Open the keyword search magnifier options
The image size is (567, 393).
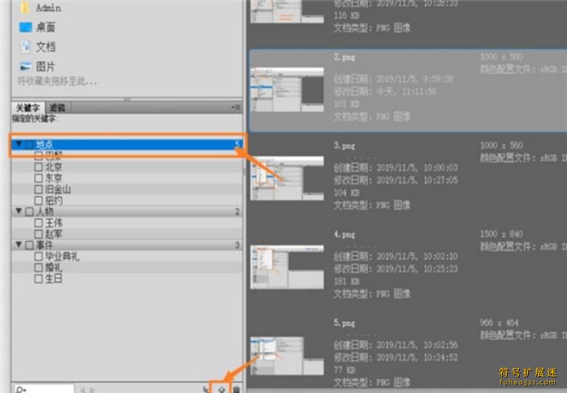[x=21, y=389]
